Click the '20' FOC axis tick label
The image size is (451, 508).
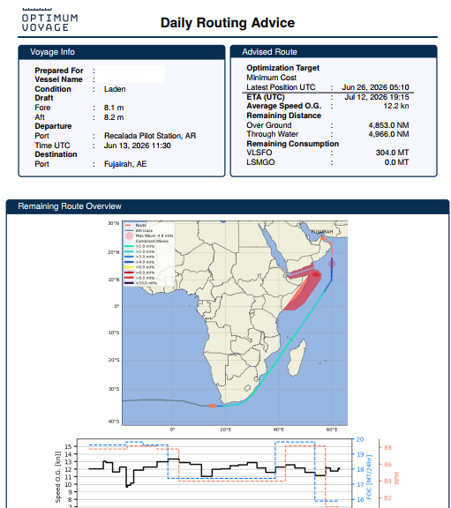click(360, 439)
